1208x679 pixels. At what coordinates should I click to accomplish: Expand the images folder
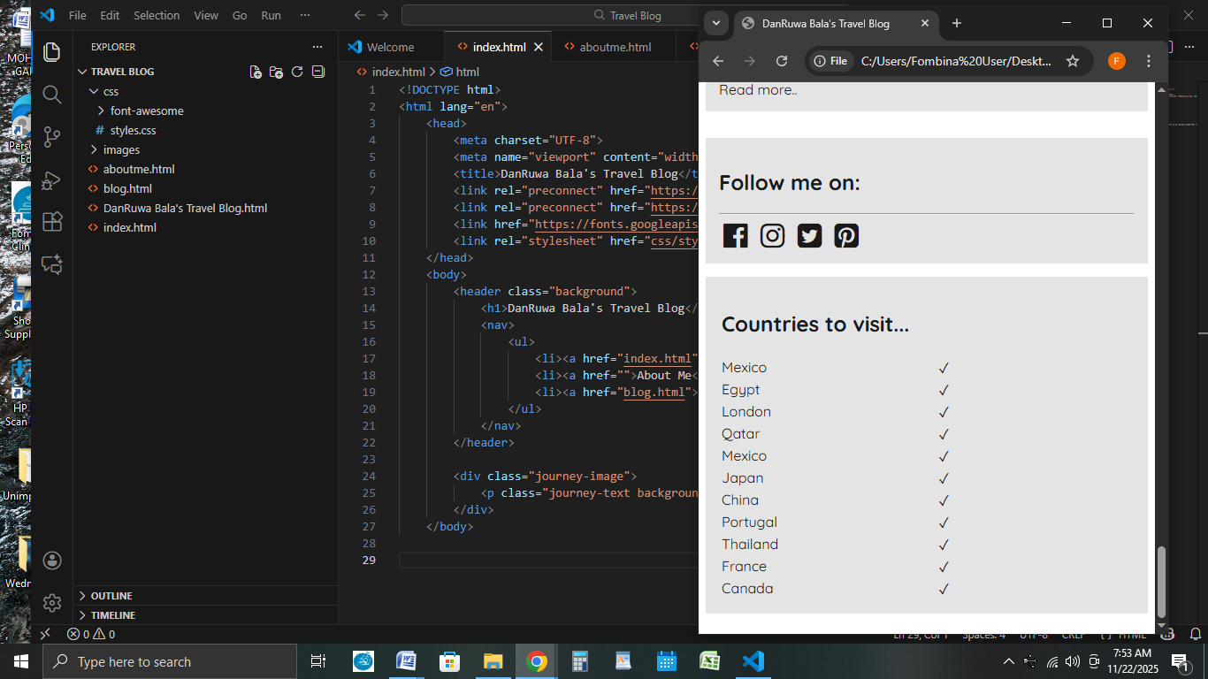[205, 149]
